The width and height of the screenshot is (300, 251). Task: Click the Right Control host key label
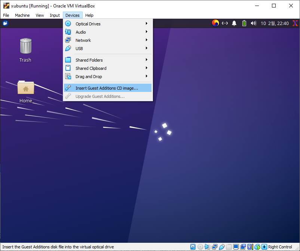pyautogui.click(x=280, y=247)
